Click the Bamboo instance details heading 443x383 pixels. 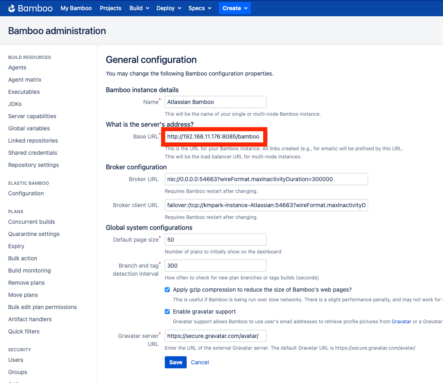point(142,90)
